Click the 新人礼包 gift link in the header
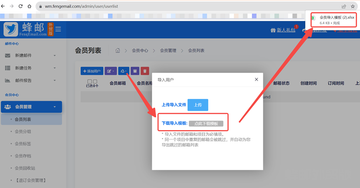The image size is (360, 188). click(x=283, y=30)
